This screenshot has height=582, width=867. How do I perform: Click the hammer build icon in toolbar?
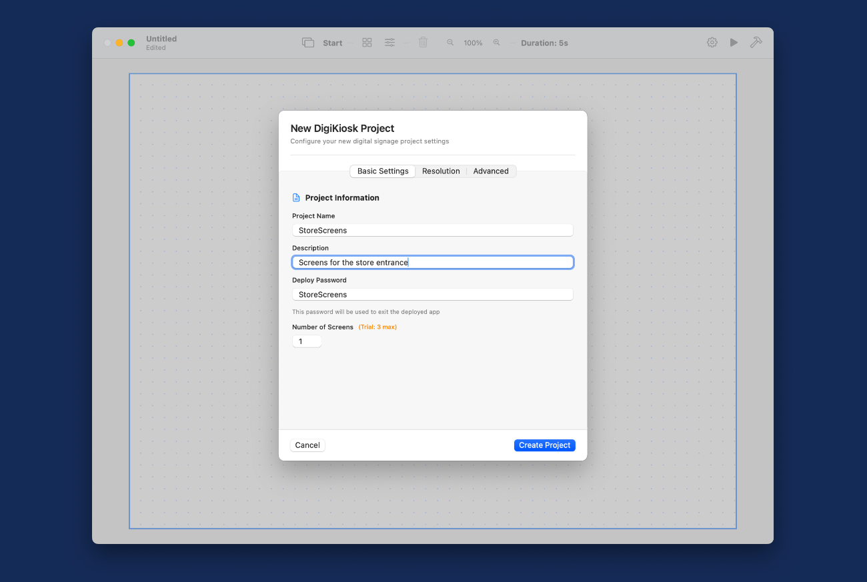click(x=756, y=43)
